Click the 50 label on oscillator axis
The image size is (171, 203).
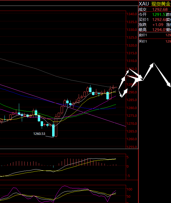coord(128,196)
